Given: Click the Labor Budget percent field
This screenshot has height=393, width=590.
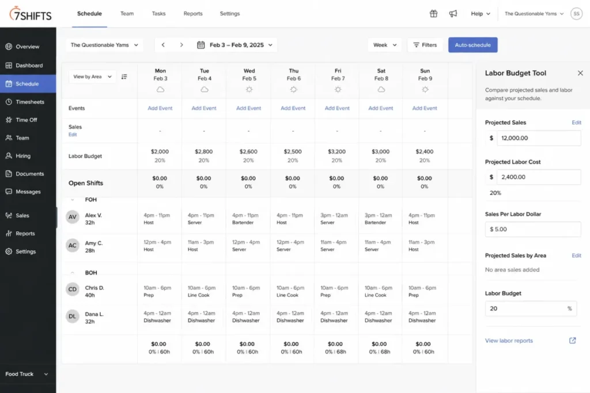Looking at the screenshot, I should tap(531, 308).
